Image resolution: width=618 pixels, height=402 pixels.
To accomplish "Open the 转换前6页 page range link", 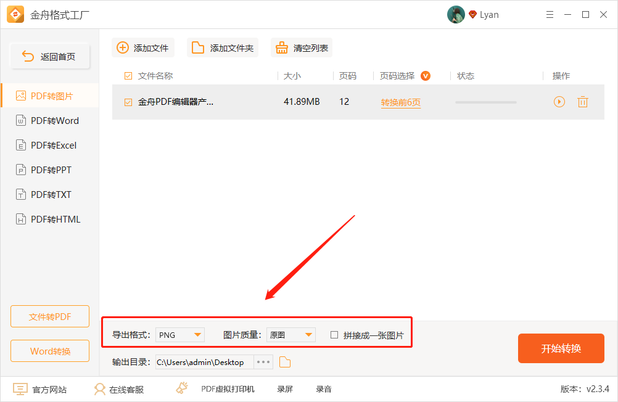I will (x=401, y=102).
